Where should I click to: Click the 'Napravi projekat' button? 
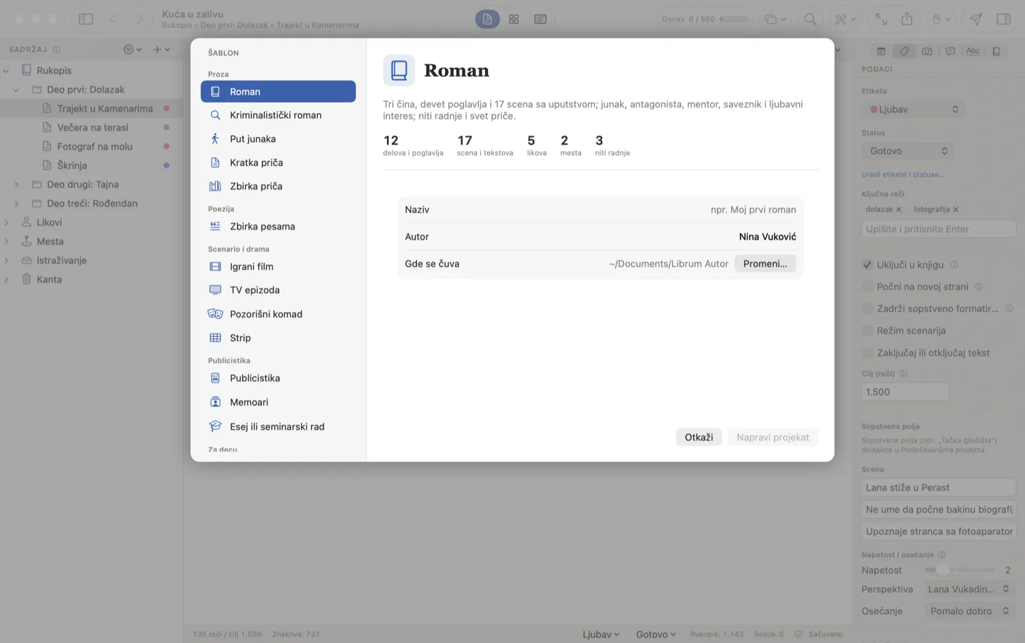click(773, 437)
